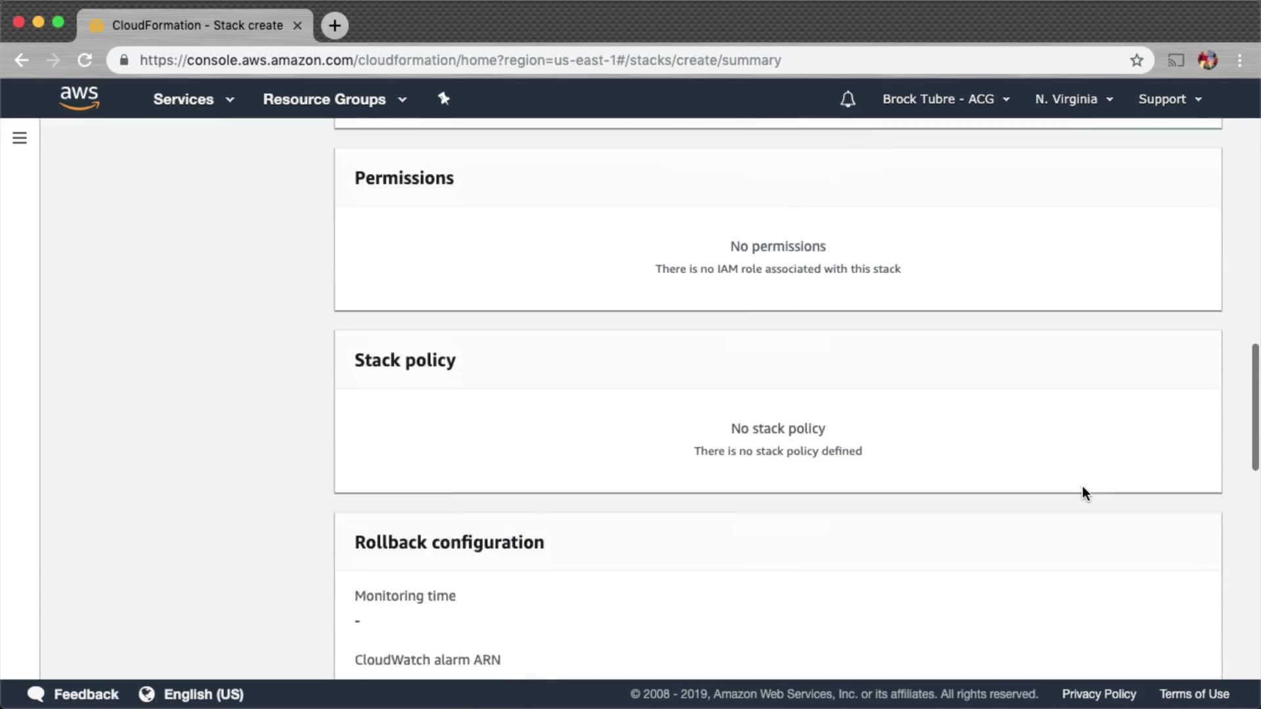
Task: Open Chrome's three-dot menu
Action: [1240, 60]
